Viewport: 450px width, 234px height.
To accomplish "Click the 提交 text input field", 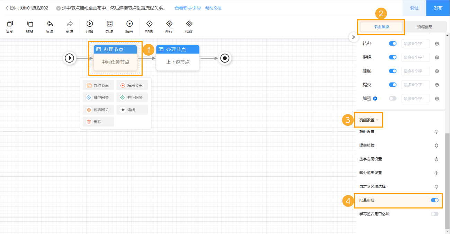I will [x=416, y=85].
